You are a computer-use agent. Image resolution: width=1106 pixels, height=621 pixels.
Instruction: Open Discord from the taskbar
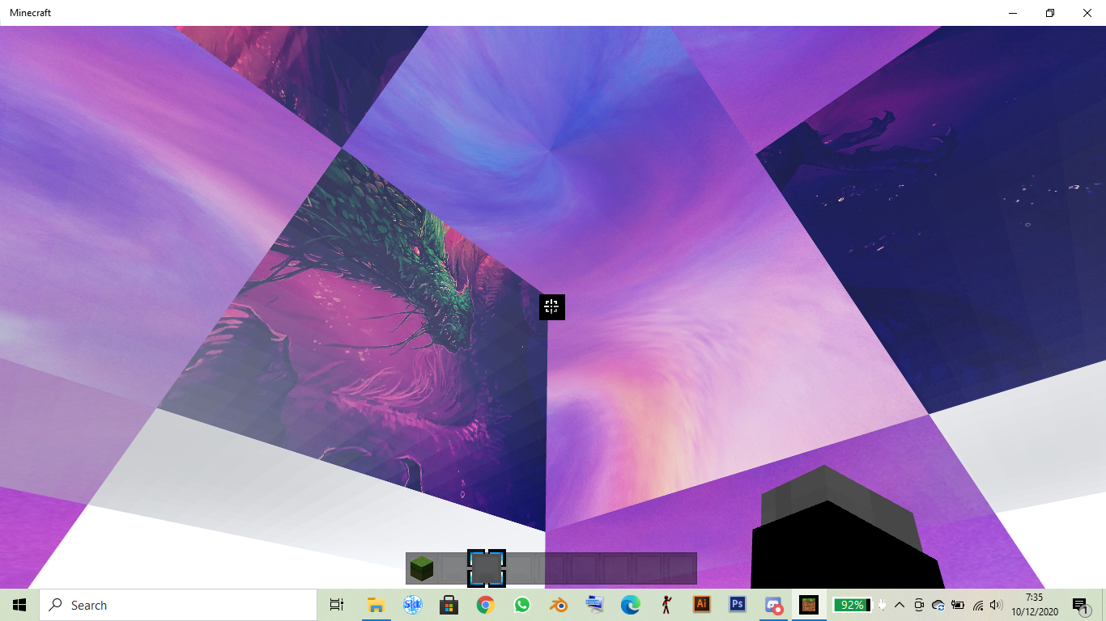click(774, 605)
